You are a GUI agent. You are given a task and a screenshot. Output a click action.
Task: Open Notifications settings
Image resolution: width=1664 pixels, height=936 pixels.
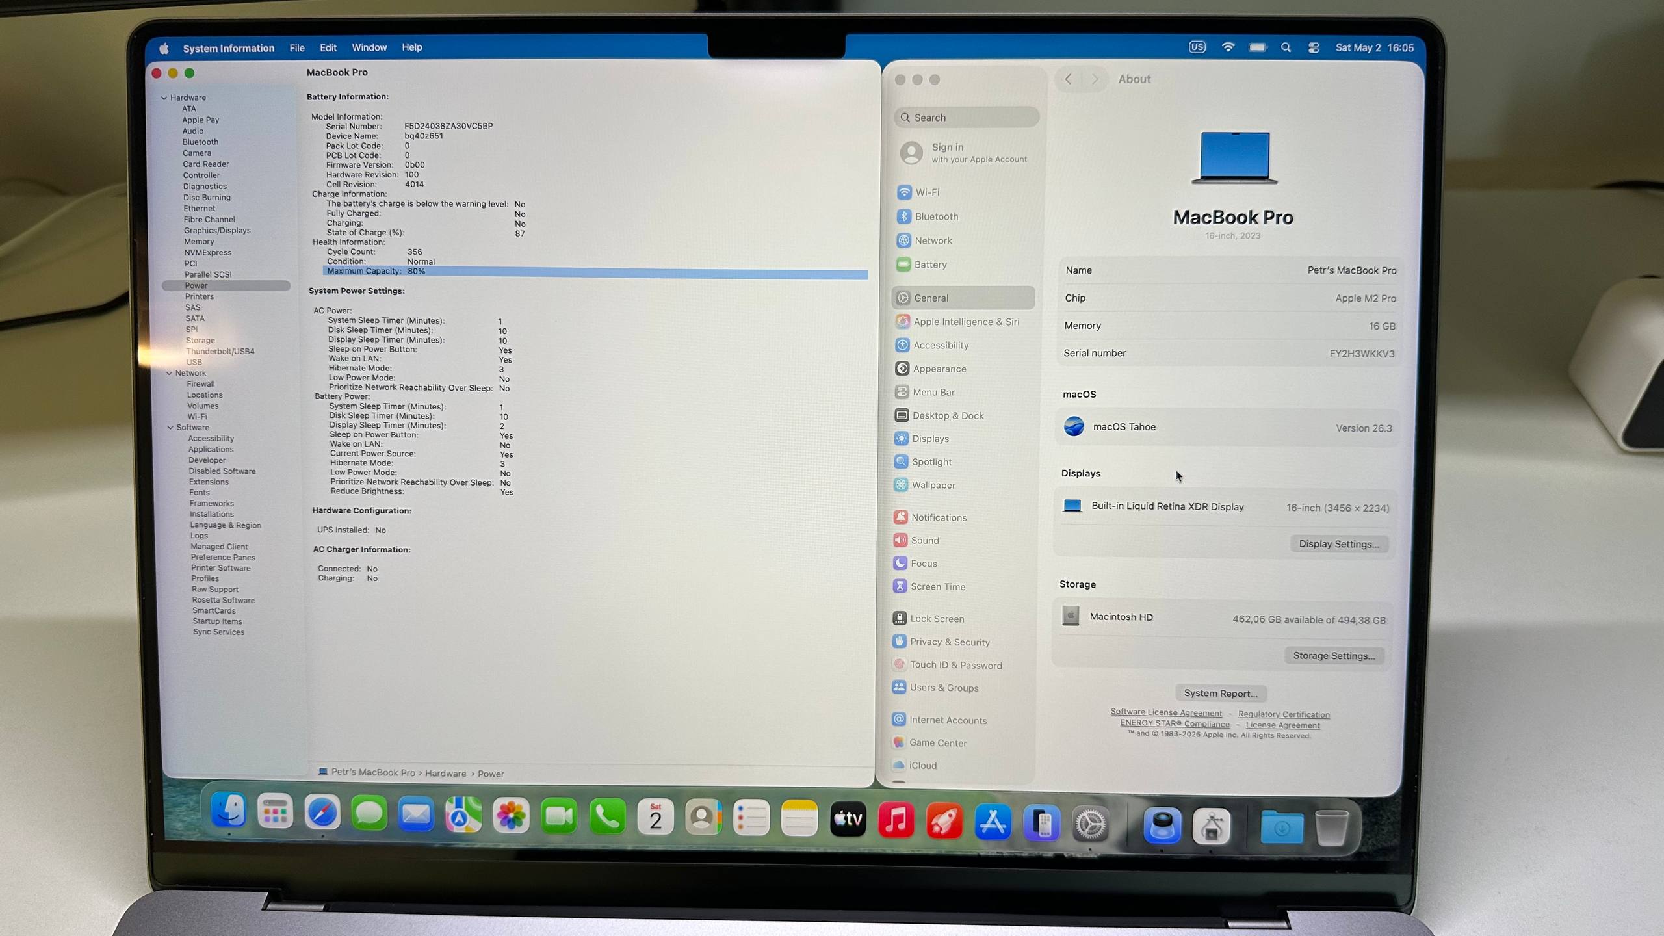(x=930, y=517)
